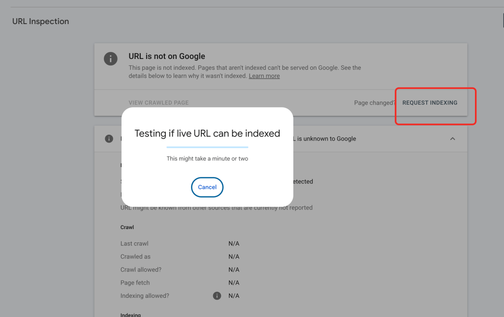Image resolution: width=504 pixels, height=317 pixels.
Task: Cancel the live URL indexing test
Action: pos(207,187)
